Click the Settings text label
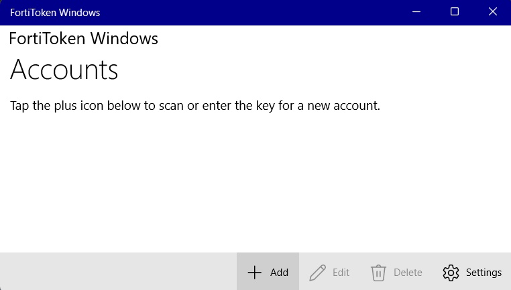The width and height of the screenshot is (511, 290). click(484, 273)
